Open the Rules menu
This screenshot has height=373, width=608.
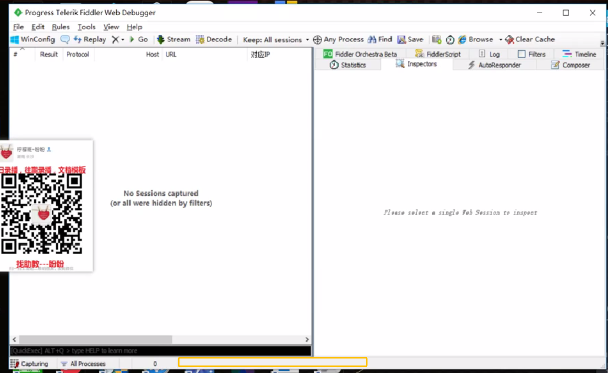[x=60, y=27]
